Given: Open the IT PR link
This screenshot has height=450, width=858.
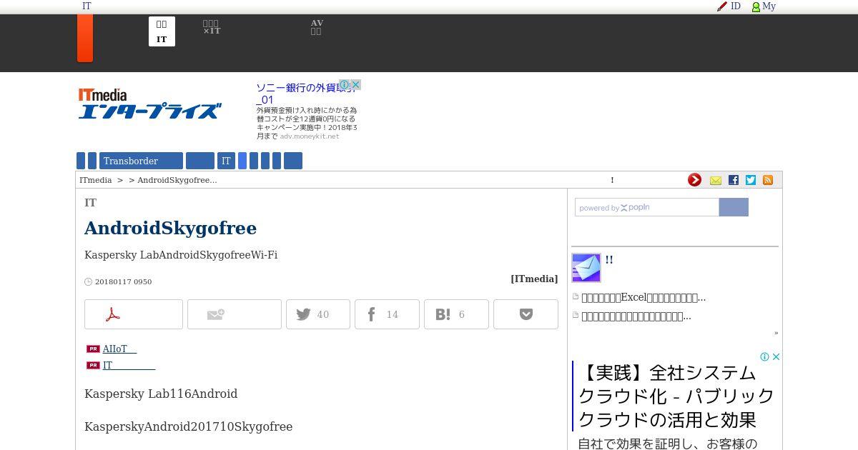Looking at the screenshot, I should click(x=129, y=366).
